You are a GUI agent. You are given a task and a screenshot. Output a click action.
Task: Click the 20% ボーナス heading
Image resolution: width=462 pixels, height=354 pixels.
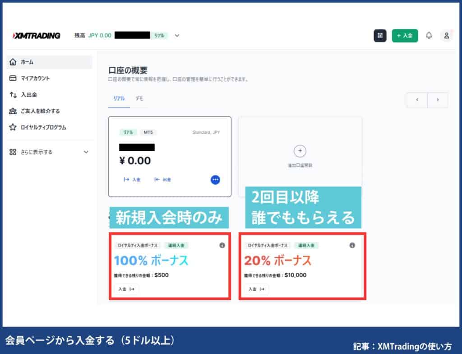(x=278, y=261)
